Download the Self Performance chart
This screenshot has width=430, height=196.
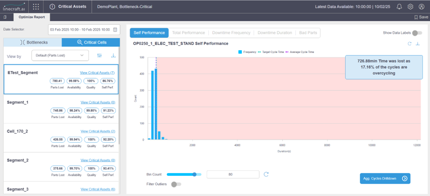click(418, 43)
